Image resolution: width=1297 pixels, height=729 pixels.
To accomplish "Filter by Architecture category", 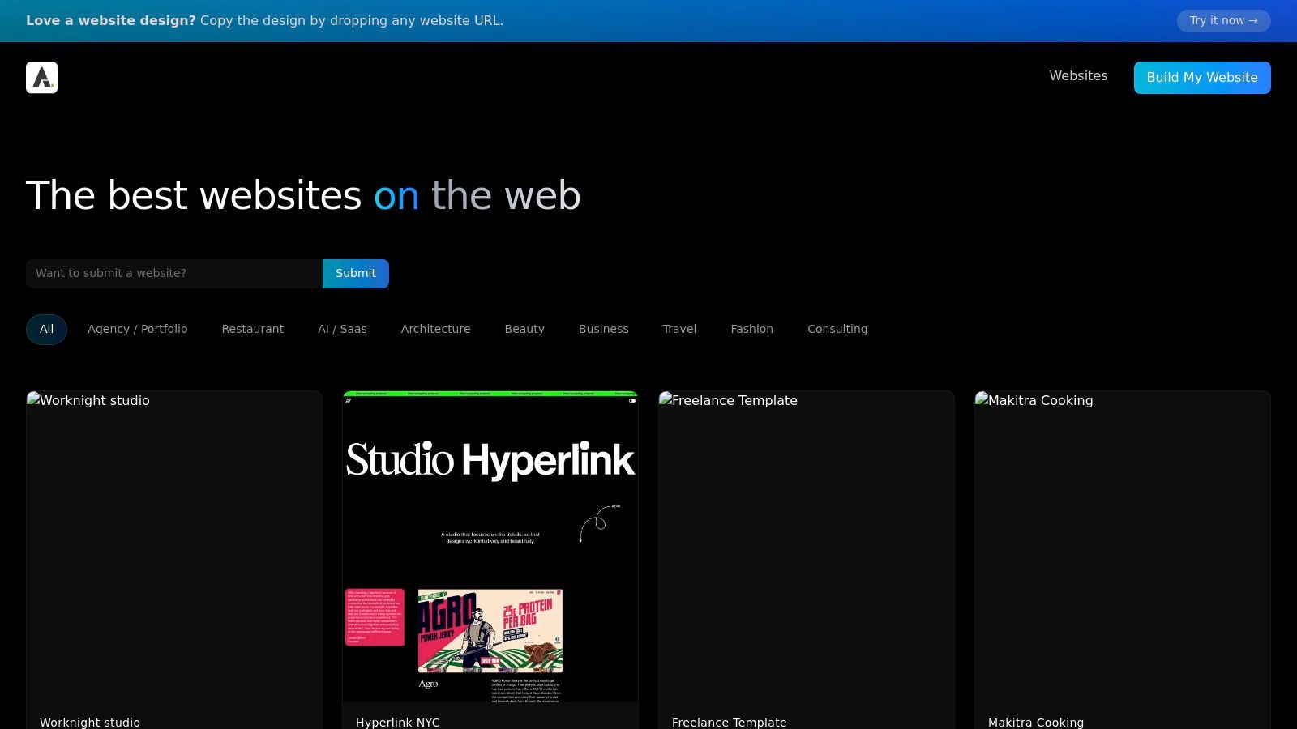I will [435, 329].
